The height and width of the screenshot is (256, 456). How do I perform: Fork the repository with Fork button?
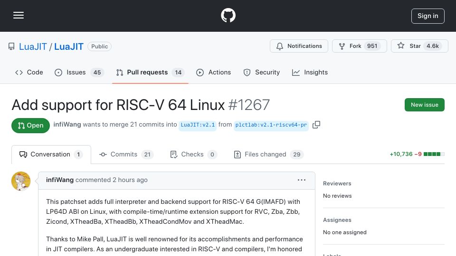click(x=359, y=46)
